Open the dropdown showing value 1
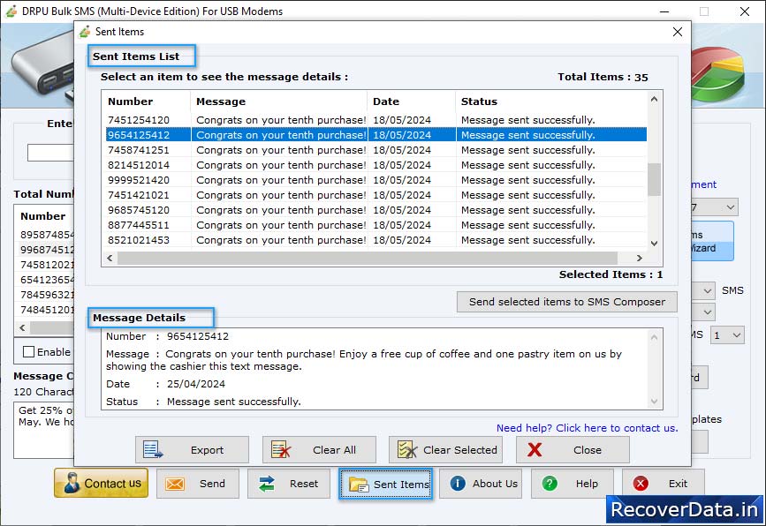This screenshot has width=766, height=526. (x=727, y=335)
